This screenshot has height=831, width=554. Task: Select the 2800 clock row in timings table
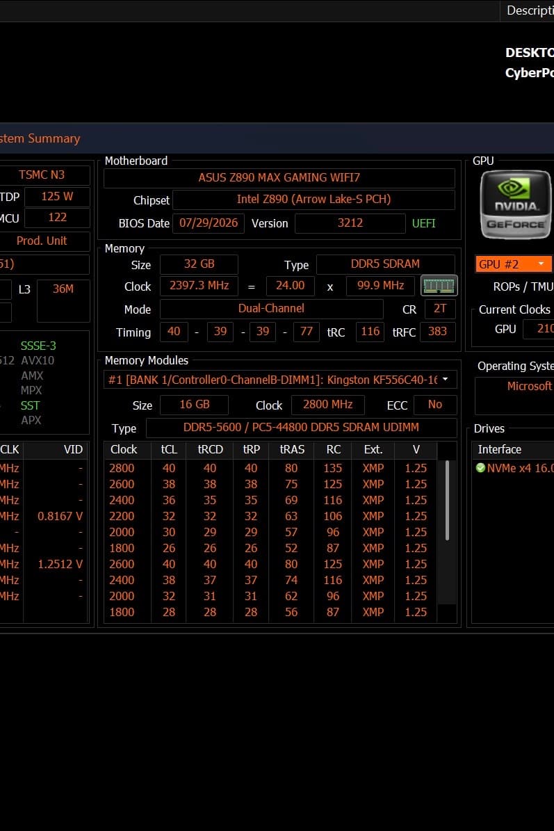click(271, 468)
